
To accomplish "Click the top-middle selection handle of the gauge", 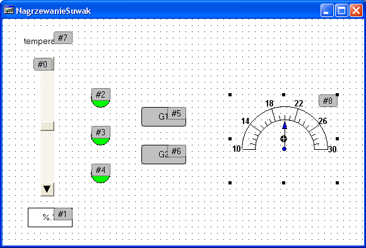I will click(x=283, y=94).
